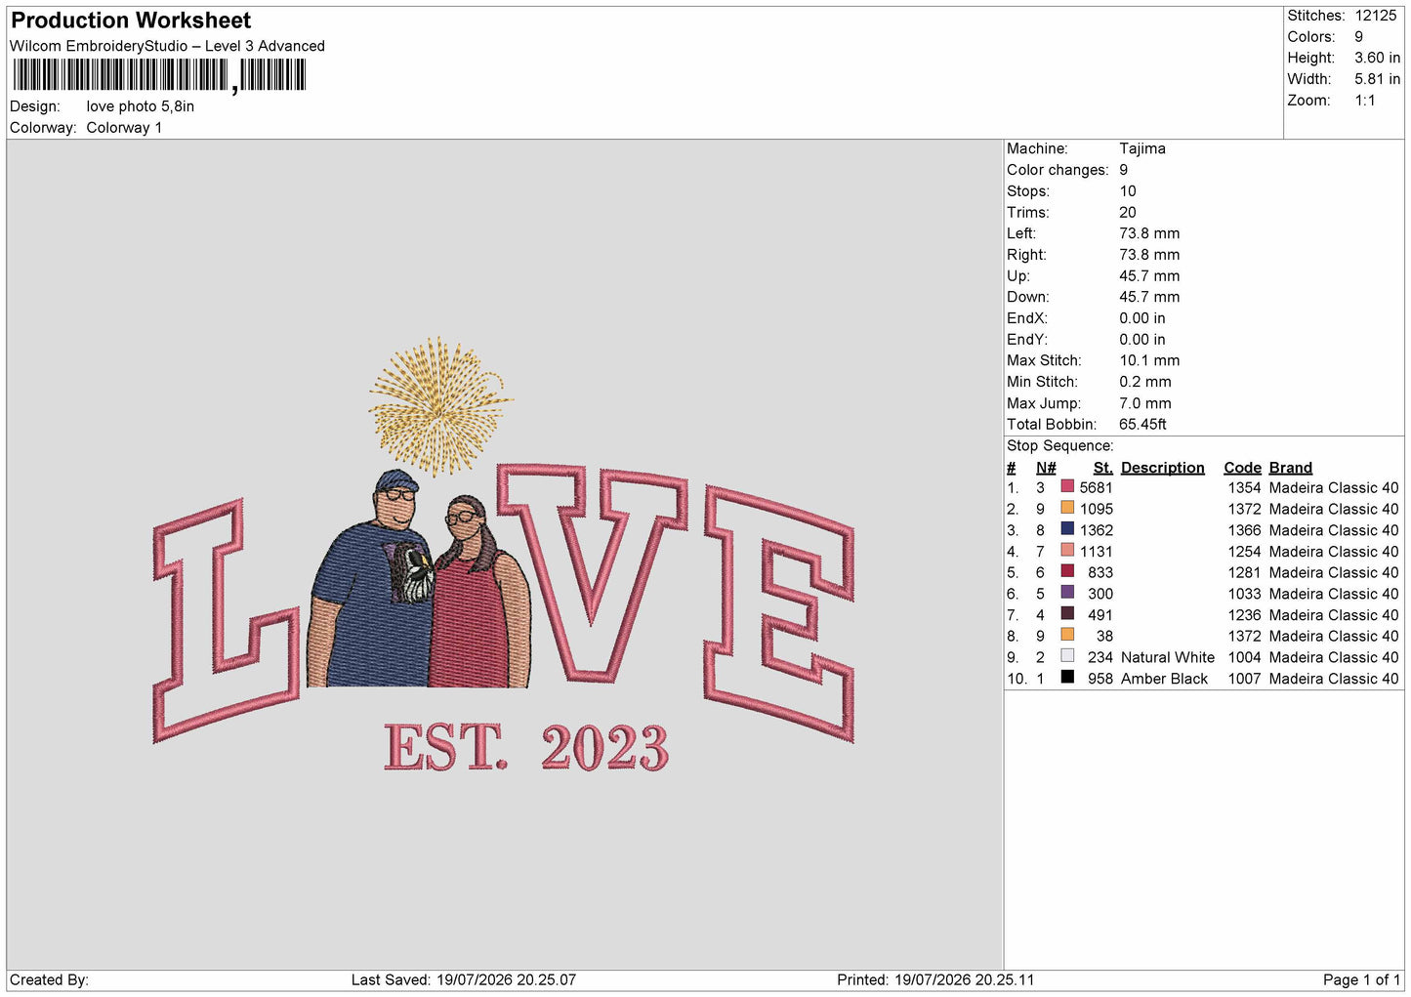Click the Machine value Tajima
Viewport: 1411px width, 997px height.
pyautogui.click(x=1142, y=148)
